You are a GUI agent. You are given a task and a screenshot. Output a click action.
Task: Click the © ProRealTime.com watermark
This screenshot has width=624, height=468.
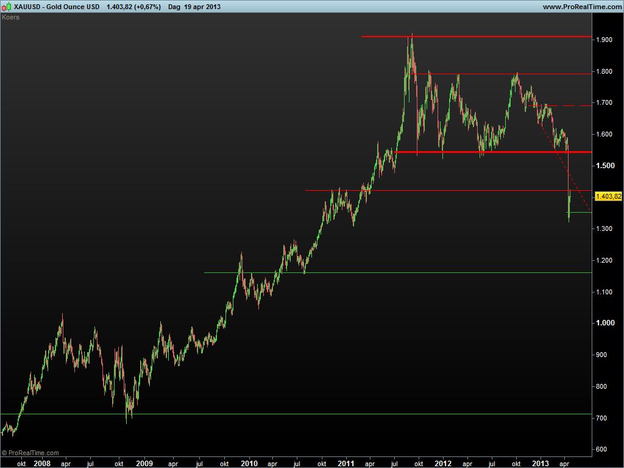coord(30,453)
